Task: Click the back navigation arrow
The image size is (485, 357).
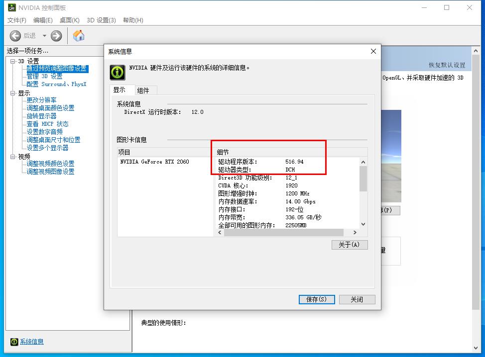Action: [x=15, y=35]
